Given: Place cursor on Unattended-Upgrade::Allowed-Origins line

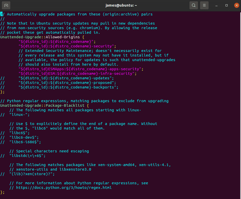Looking at the screenshot, I should point(42,37).
